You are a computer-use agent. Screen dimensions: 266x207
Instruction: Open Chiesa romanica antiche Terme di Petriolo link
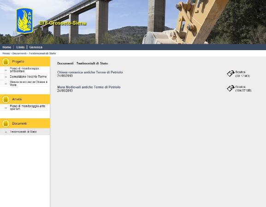90,72
